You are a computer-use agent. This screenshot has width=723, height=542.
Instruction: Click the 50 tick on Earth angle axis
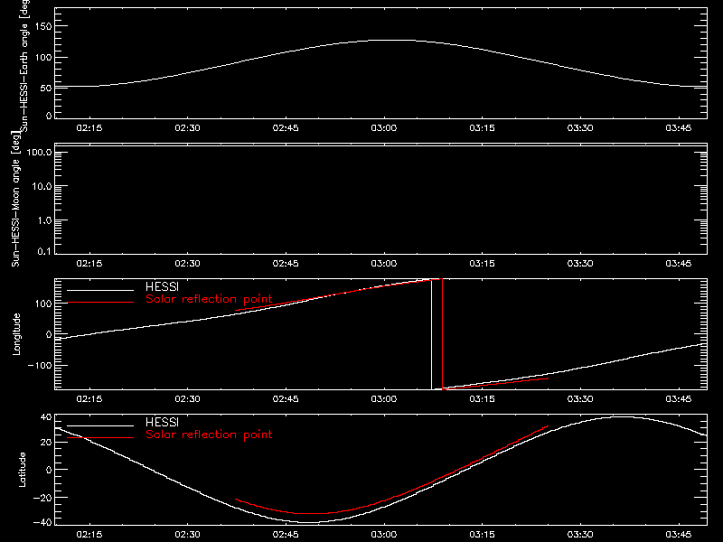point(46,88)
